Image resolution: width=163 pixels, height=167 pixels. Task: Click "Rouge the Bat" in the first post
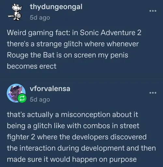(31, 55)
